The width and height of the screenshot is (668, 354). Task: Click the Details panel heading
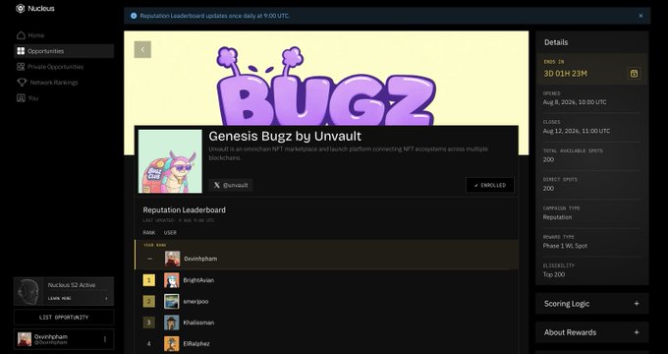coord(556,42)
